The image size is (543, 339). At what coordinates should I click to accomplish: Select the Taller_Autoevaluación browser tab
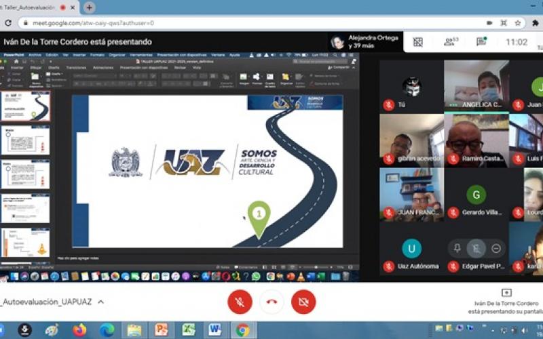tap(37, 7)
